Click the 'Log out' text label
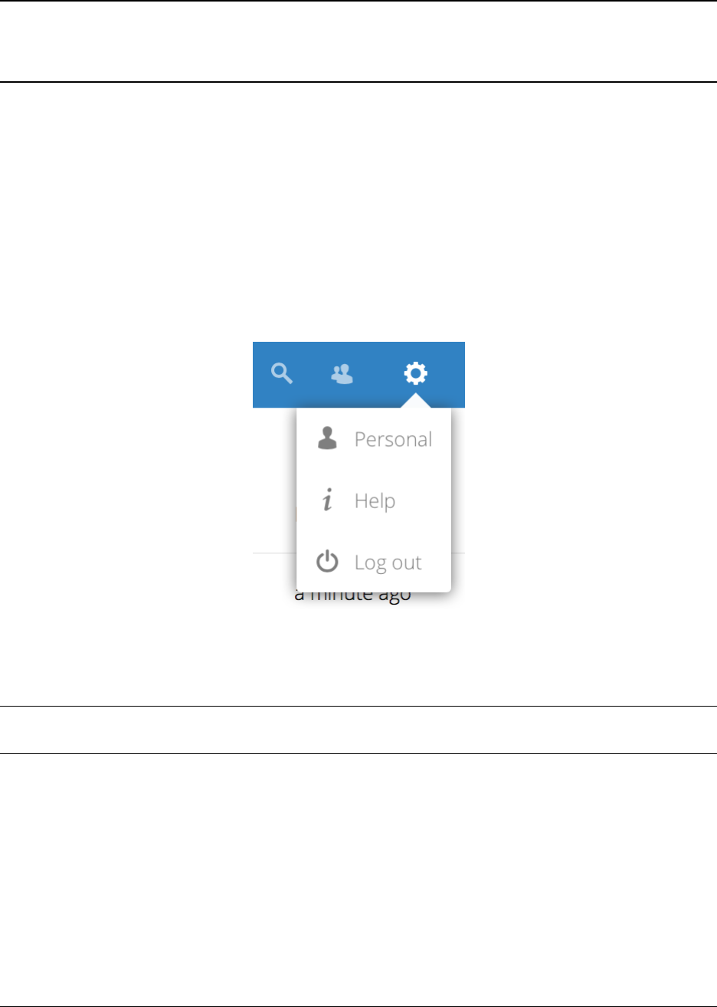The width and height of the screenshot is (717, 1007). point(388,563)
